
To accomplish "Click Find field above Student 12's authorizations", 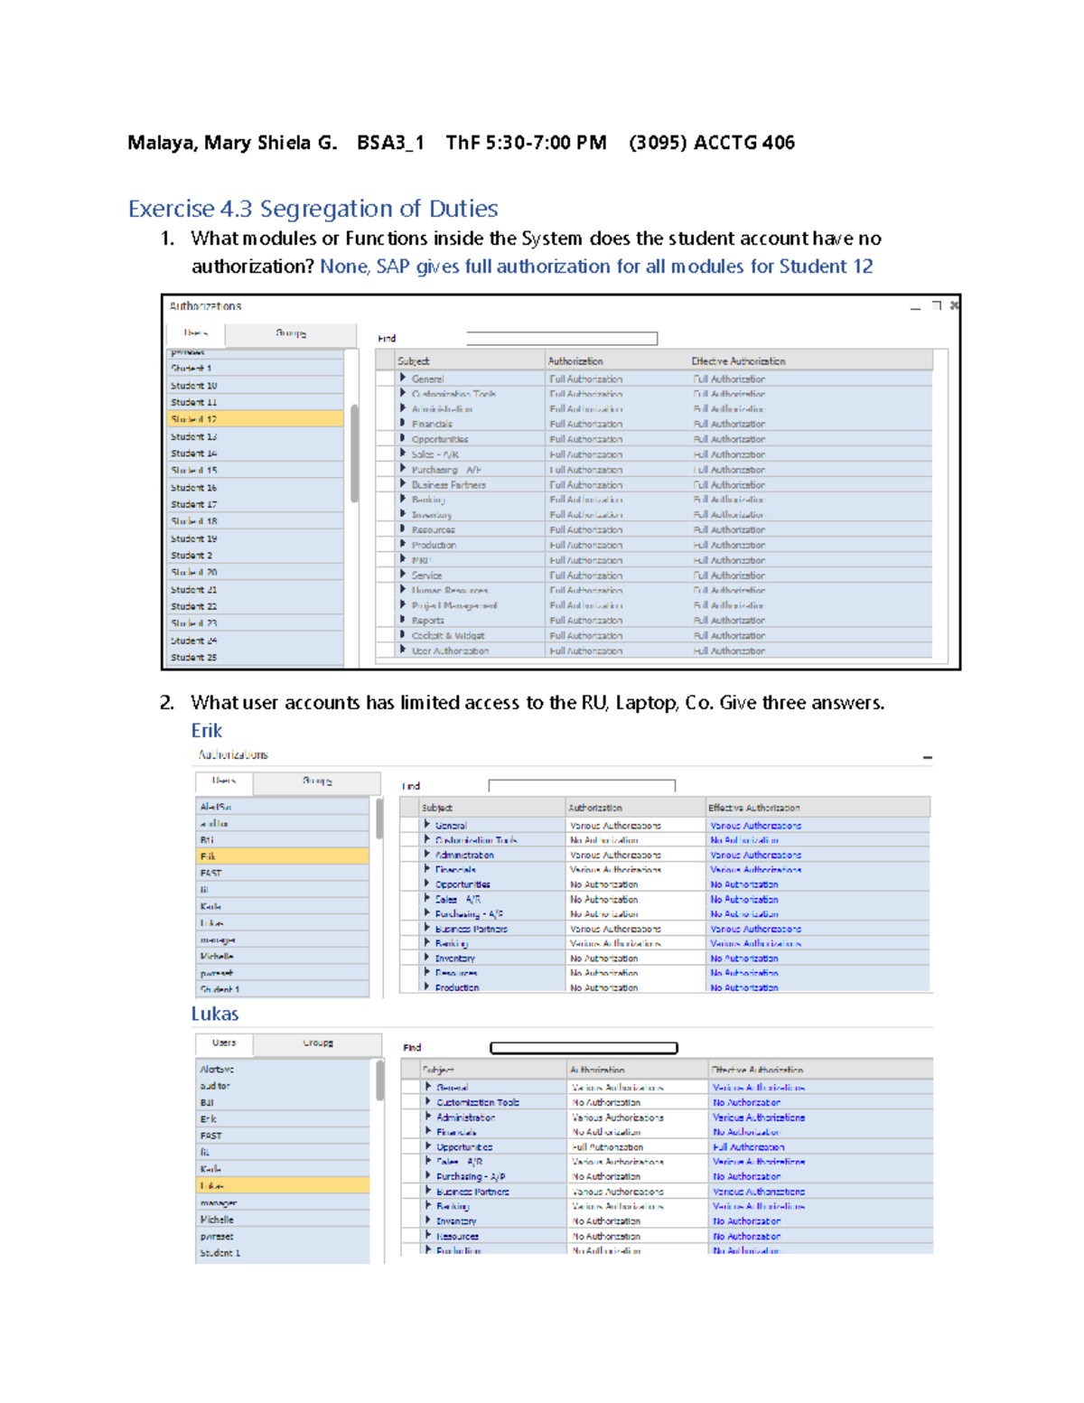I will coord(561,339).
